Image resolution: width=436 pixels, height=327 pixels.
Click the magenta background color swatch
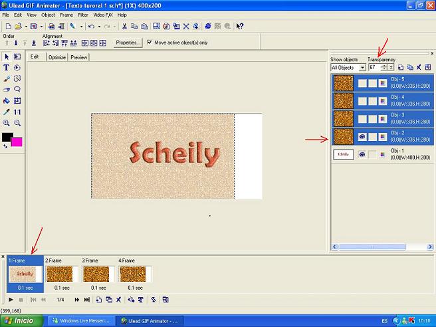17,142
